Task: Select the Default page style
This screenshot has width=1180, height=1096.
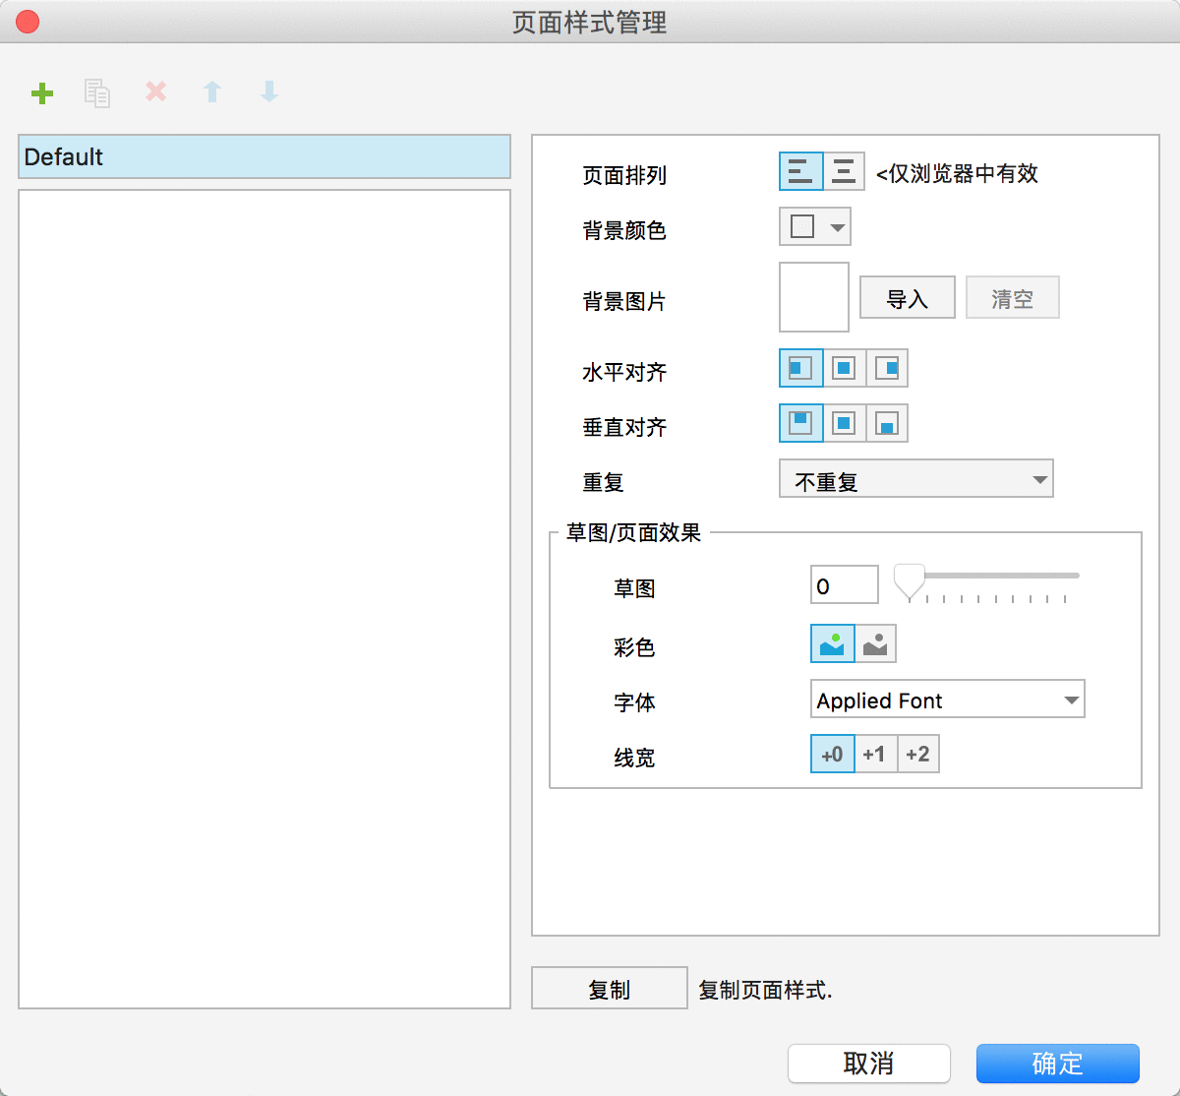Action: click(x=265, y=156)
